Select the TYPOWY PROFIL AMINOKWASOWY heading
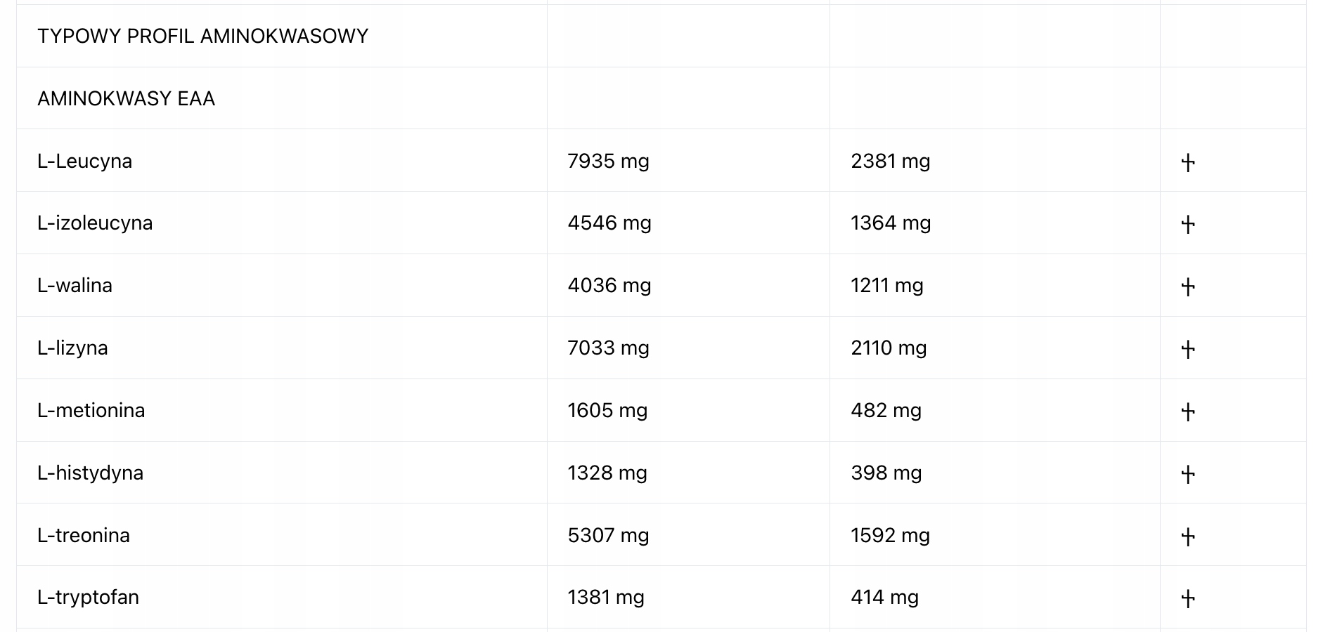 pyautogui.click(x=202, y=37)
